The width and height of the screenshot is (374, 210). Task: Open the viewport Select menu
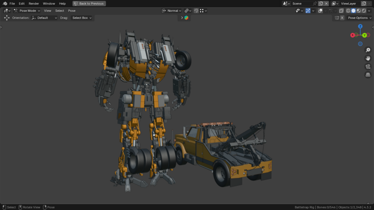pos(60,11)
